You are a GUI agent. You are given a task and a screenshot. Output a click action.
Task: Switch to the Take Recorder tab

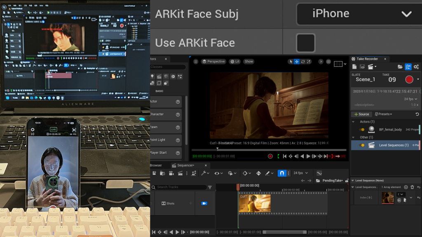(367, 59)
